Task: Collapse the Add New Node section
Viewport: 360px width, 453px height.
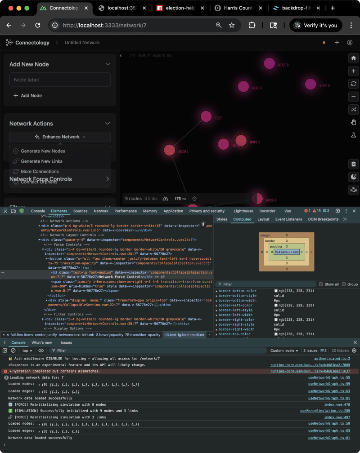Action: pos(107,64)
